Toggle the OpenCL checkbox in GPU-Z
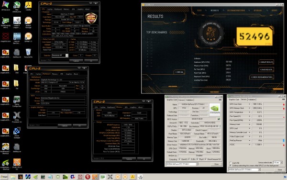The image size is (287, 180). click(179, 159)
